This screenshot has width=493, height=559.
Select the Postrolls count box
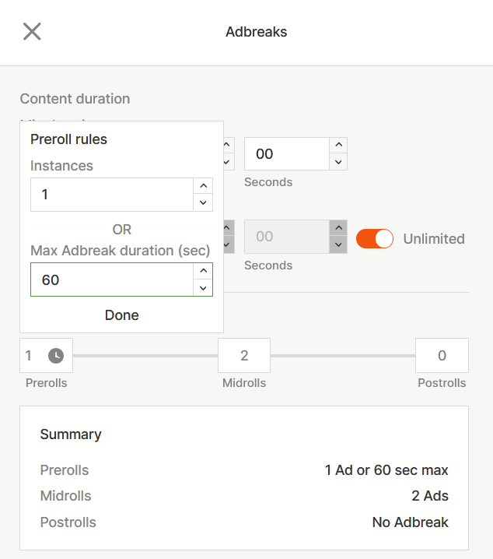point(442,356)
